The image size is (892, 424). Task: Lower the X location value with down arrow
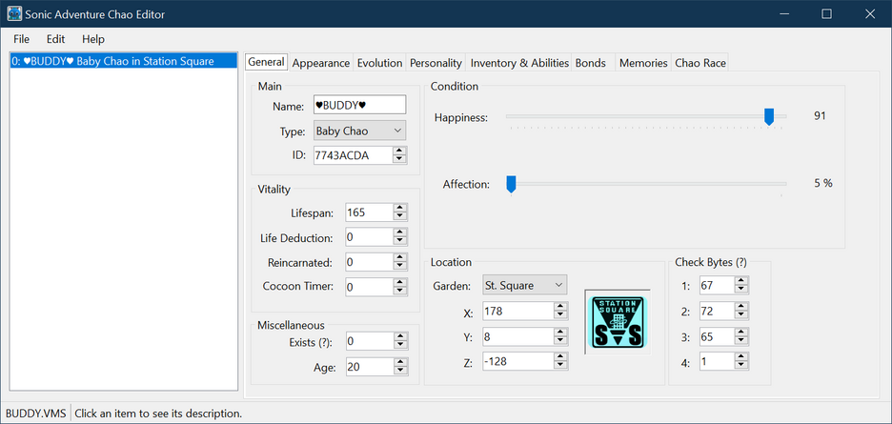click(x=563, y=315)
